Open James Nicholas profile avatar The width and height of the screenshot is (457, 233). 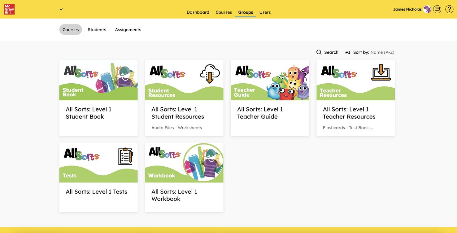pyautogui.click(x=427, y=9)
